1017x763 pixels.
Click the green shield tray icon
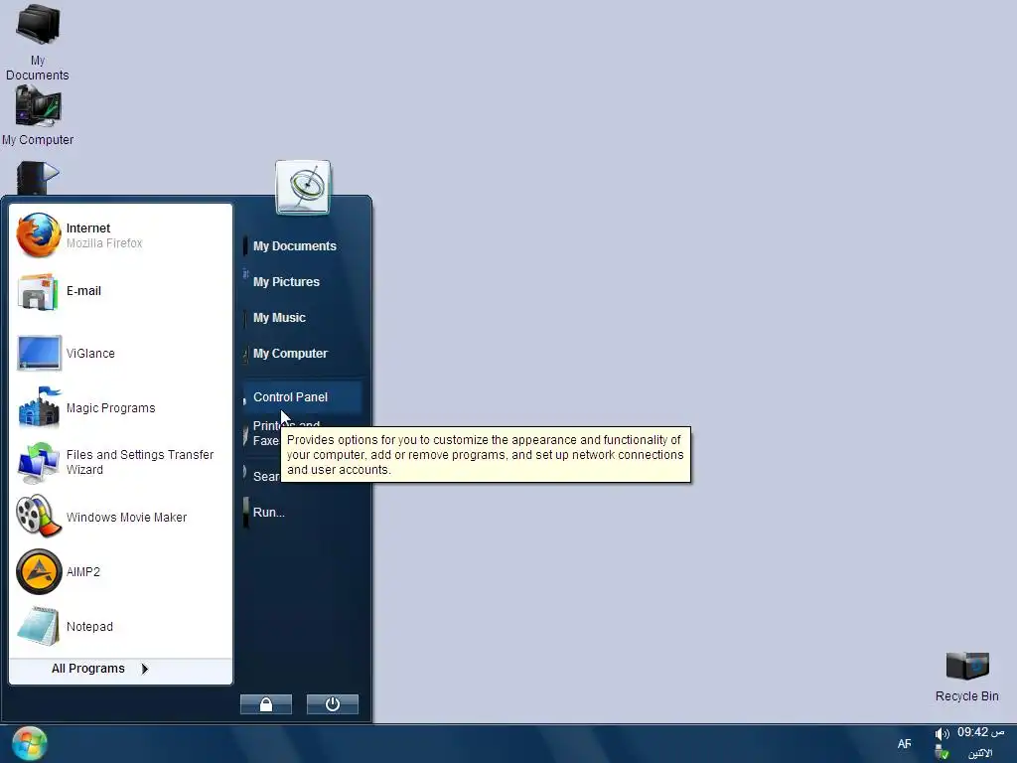click(943, 753)
